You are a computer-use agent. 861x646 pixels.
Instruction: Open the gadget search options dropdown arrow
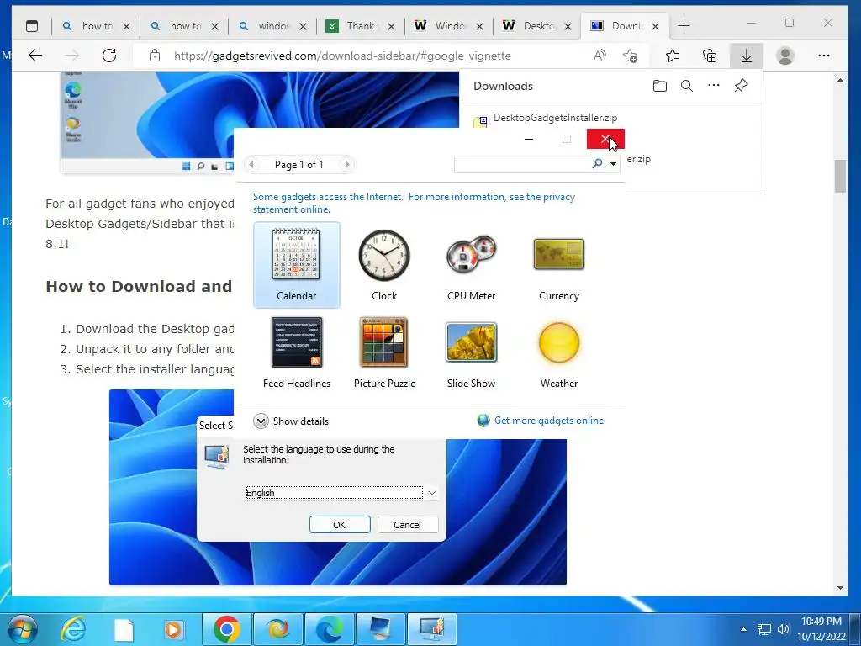tap(613, 164)
